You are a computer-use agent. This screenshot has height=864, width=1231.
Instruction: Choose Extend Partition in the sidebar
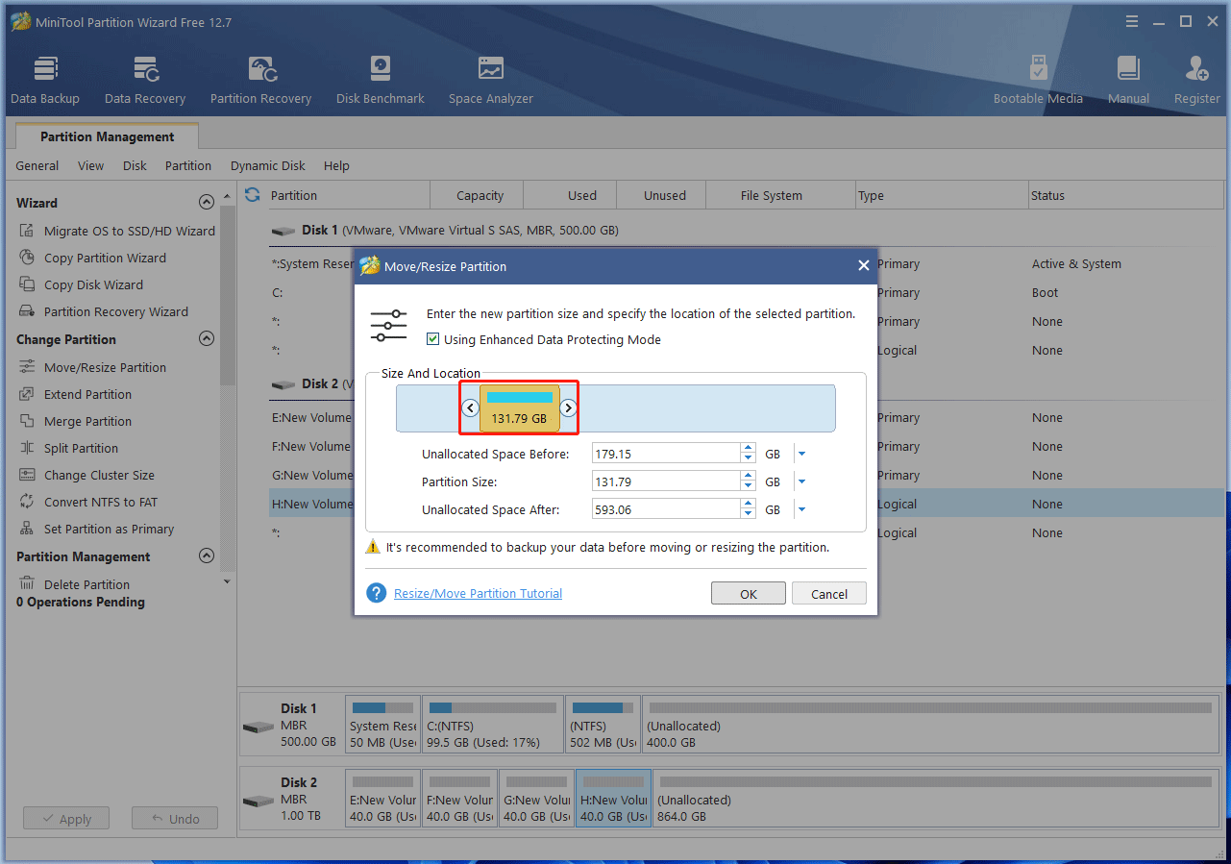coord(87,394)
